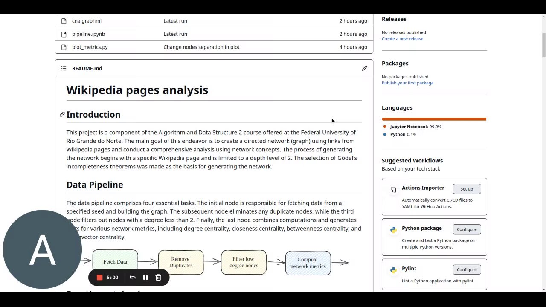546x307 pixels.
Task: Click the page vertical scrollbar thumb
Action: (x=543, y=44)
